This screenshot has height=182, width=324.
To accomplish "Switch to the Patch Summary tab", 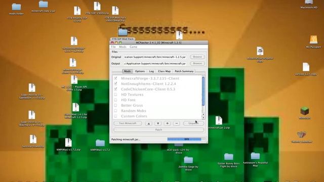I will [184, 71].
